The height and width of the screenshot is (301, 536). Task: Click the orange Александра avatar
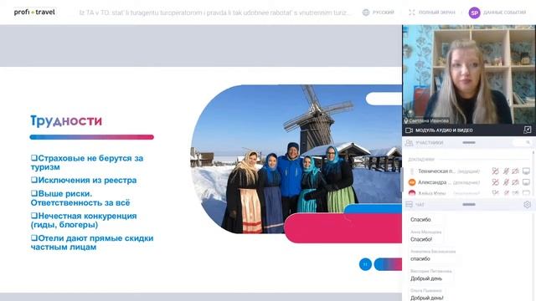412,182
